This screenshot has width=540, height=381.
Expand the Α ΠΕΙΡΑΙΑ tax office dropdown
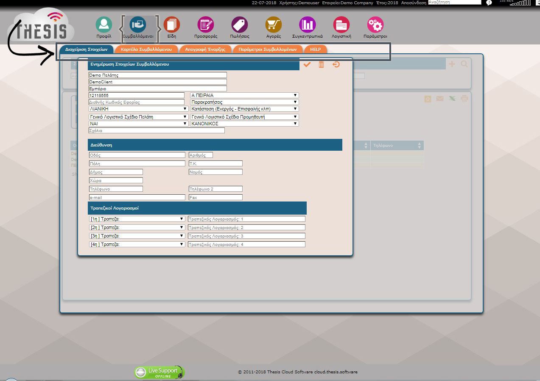[x=244, y=95]
